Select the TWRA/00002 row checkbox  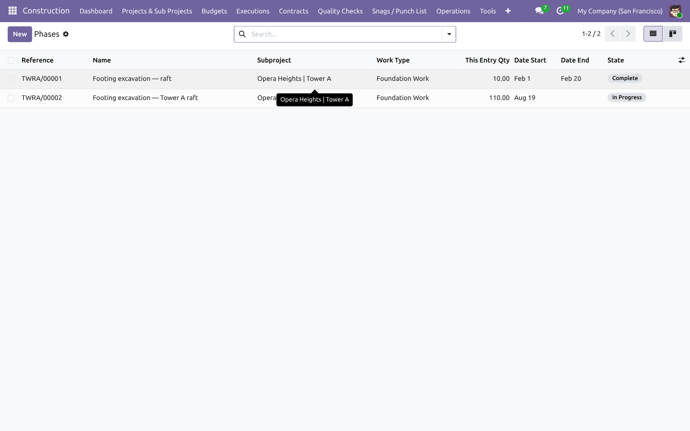tap(11, 98)
